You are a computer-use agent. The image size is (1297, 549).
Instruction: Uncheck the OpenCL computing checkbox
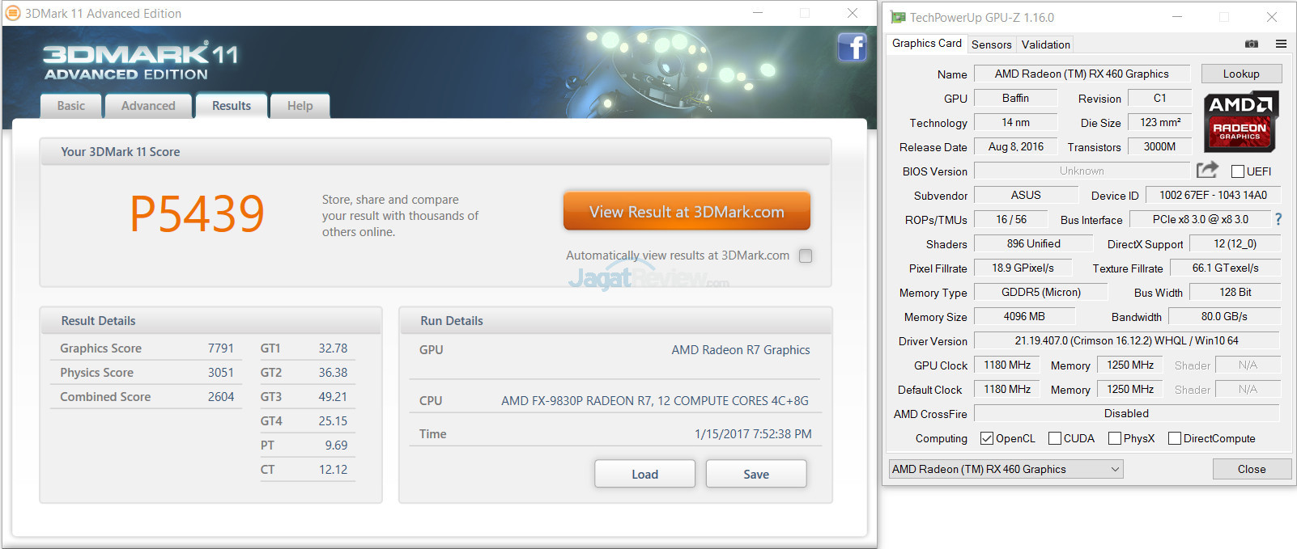986,438
